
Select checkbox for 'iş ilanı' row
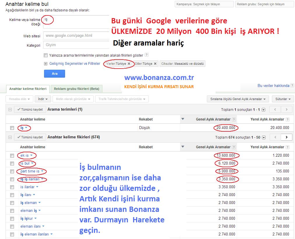pos(12,195)
